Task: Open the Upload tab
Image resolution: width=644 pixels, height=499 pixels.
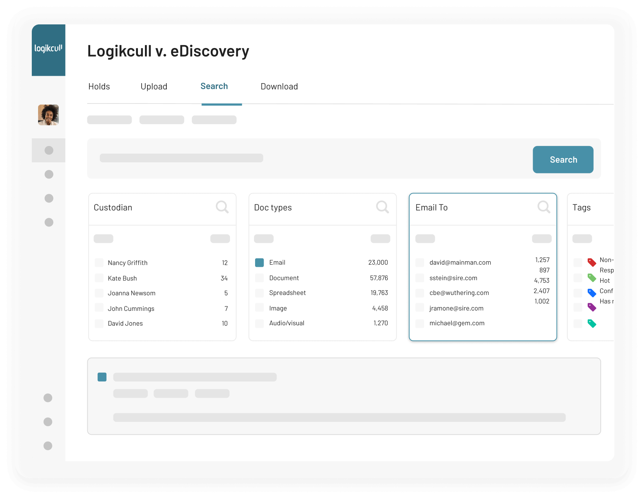Action: (x=154, y=86)
